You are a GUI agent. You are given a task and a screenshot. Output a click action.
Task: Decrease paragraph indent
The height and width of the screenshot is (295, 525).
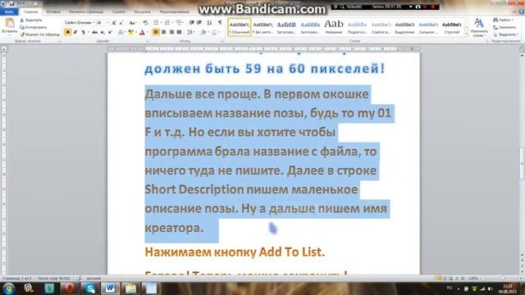192,23
